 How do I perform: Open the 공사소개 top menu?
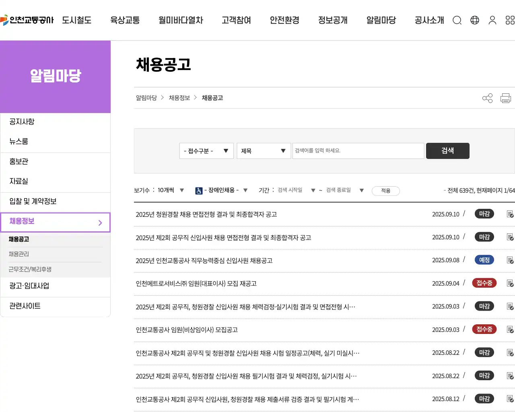click(429, 20)
